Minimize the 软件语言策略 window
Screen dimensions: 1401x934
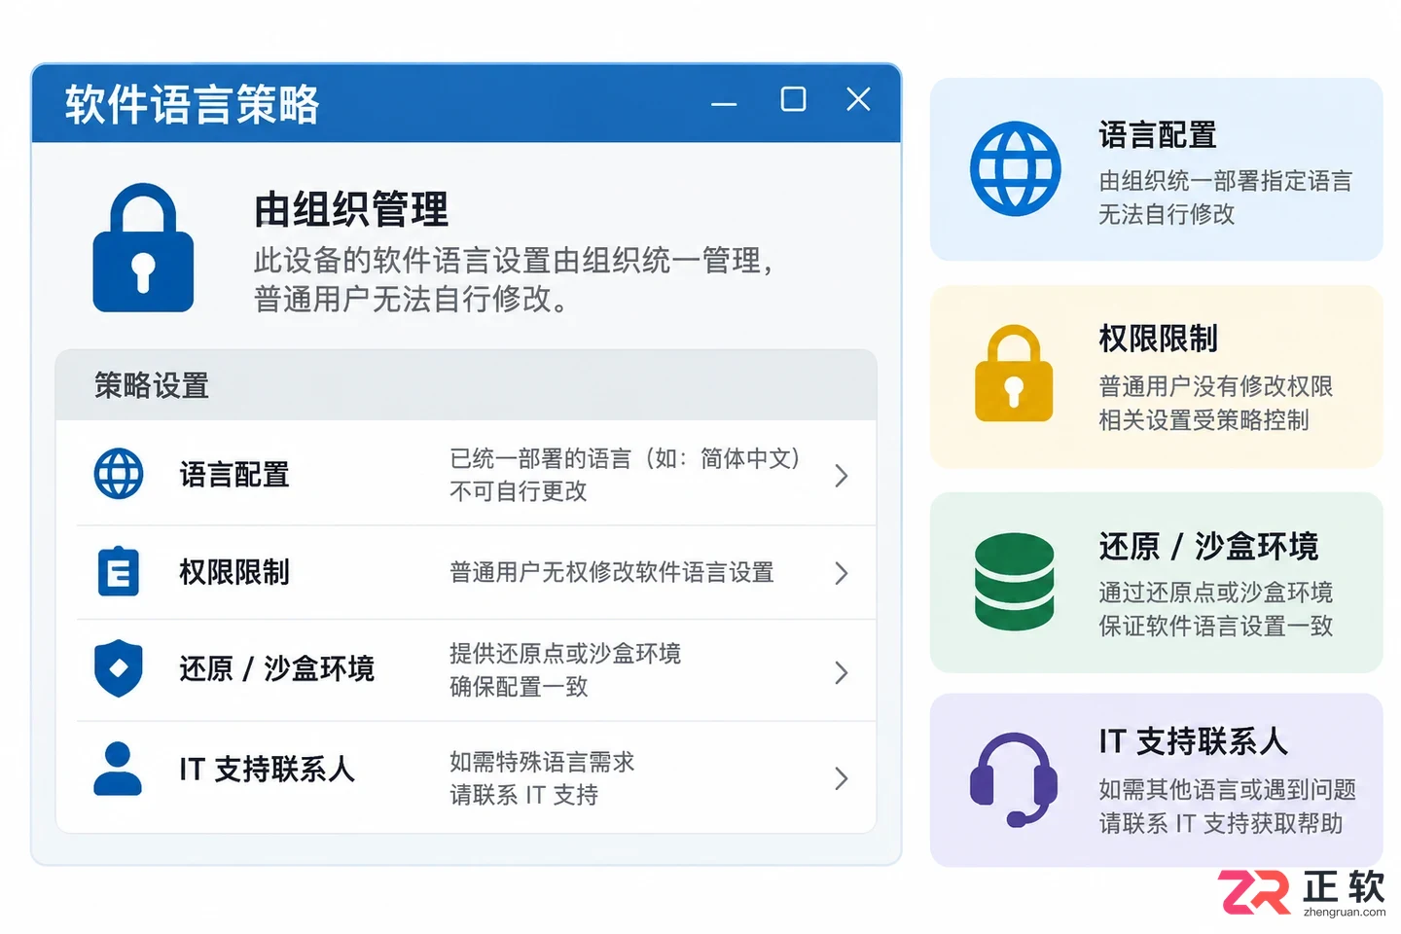click(x=724, y=103)
